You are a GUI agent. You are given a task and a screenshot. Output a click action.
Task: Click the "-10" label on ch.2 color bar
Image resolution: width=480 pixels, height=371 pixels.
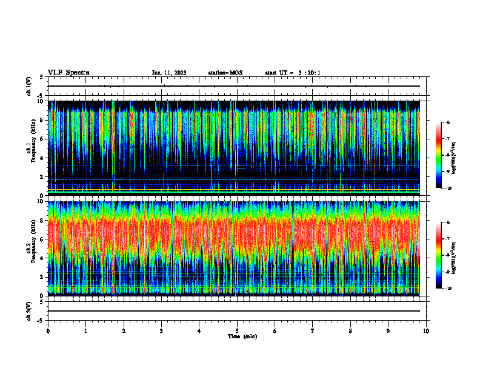tap(448, 288)
